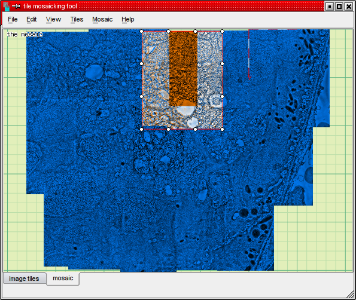Click the top-right corner handle of selection
Image resolution: width=356 pixels, height=300 pixels.
pos(222,31)
